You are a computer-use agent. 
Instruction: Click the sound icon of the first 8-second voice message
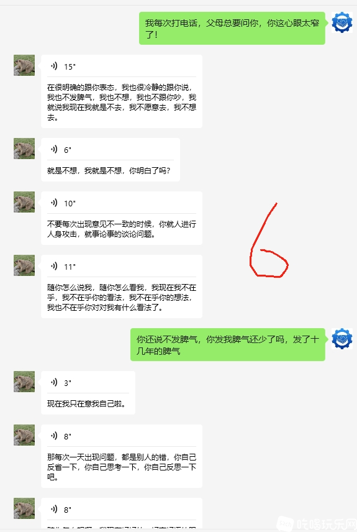tap(54, 436)
